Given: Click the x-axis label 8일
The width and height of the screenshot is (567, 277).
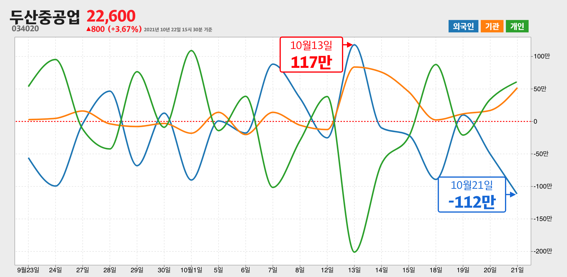Looking at the screenshot, I should (300, 270).
